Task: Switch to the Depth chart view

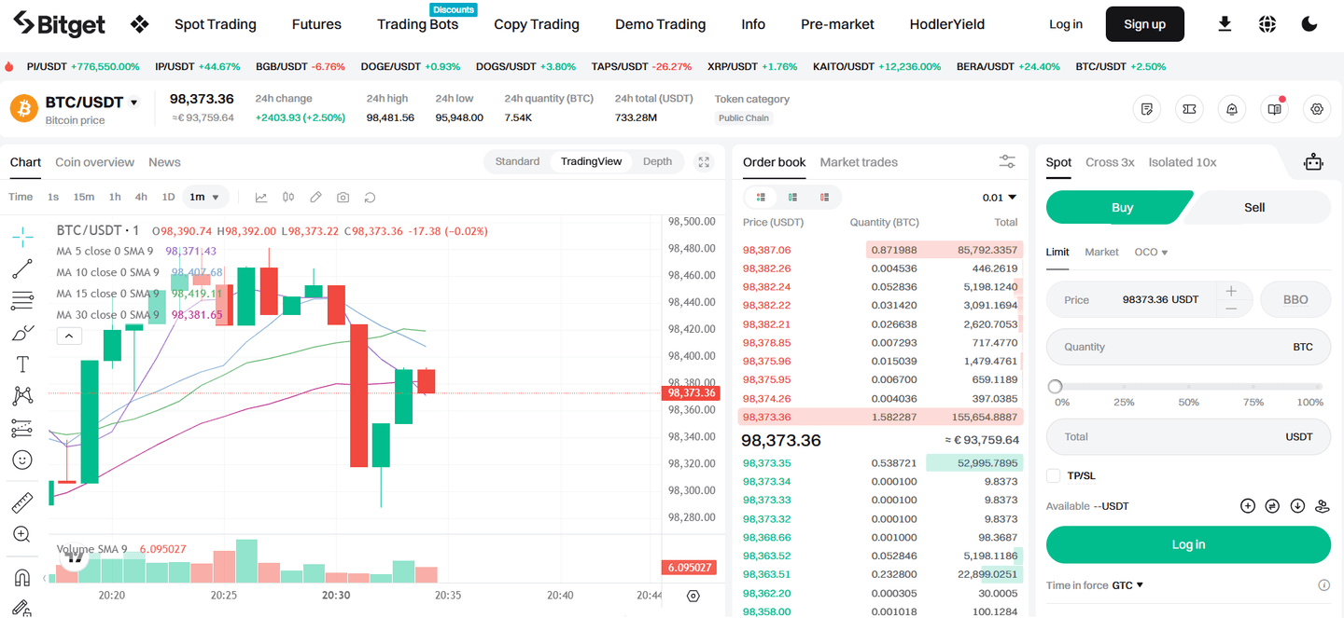Action: (657, 161)
